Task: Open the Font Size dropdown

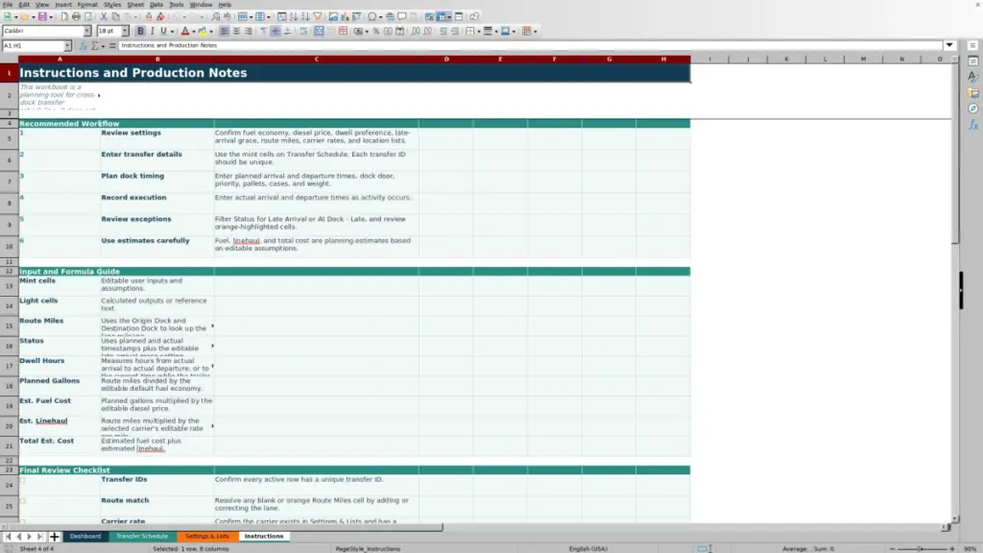Action: coord(125,31)
